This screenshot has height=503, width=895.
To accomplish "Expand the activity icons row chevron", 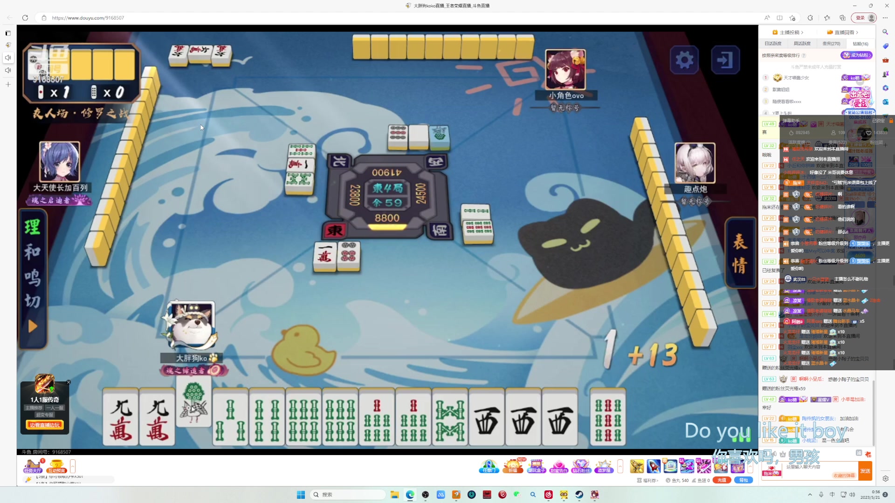I will pos(620,466).
